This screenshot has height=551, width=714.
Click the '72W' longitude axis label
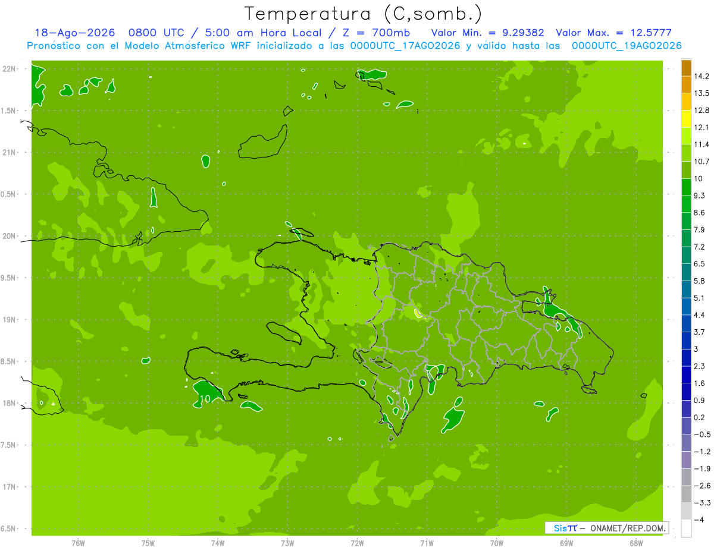click(357, 543)
